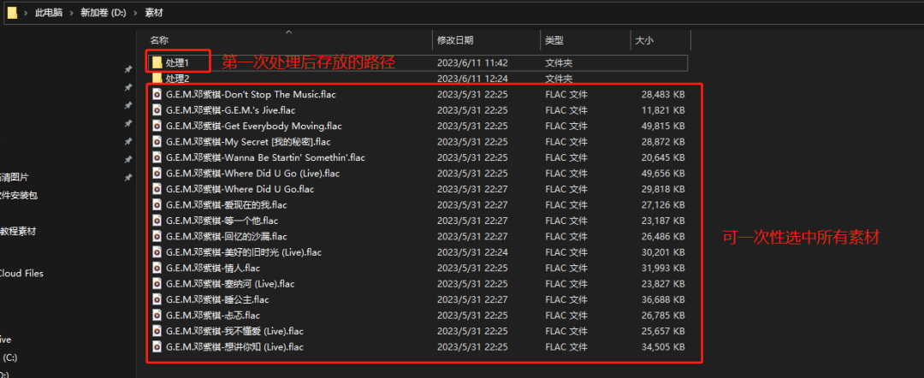The width and height of the screenshot is (924, 378).
Task: Click the 11,821 KB size cell
Action: point(663,110)
